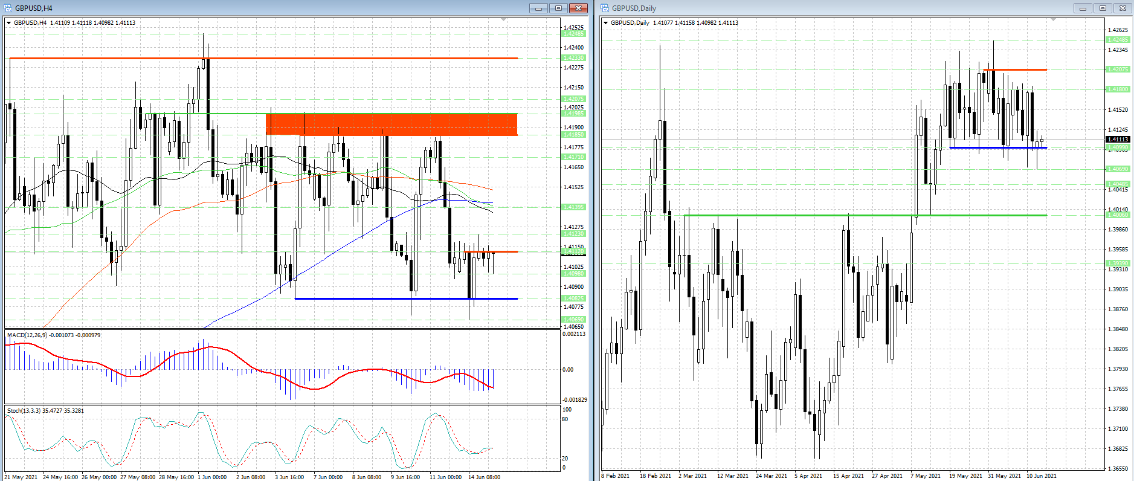Click the 14 Jun 08:00 label on H4 time axis

pyautogui.click(x=485, y=477)
